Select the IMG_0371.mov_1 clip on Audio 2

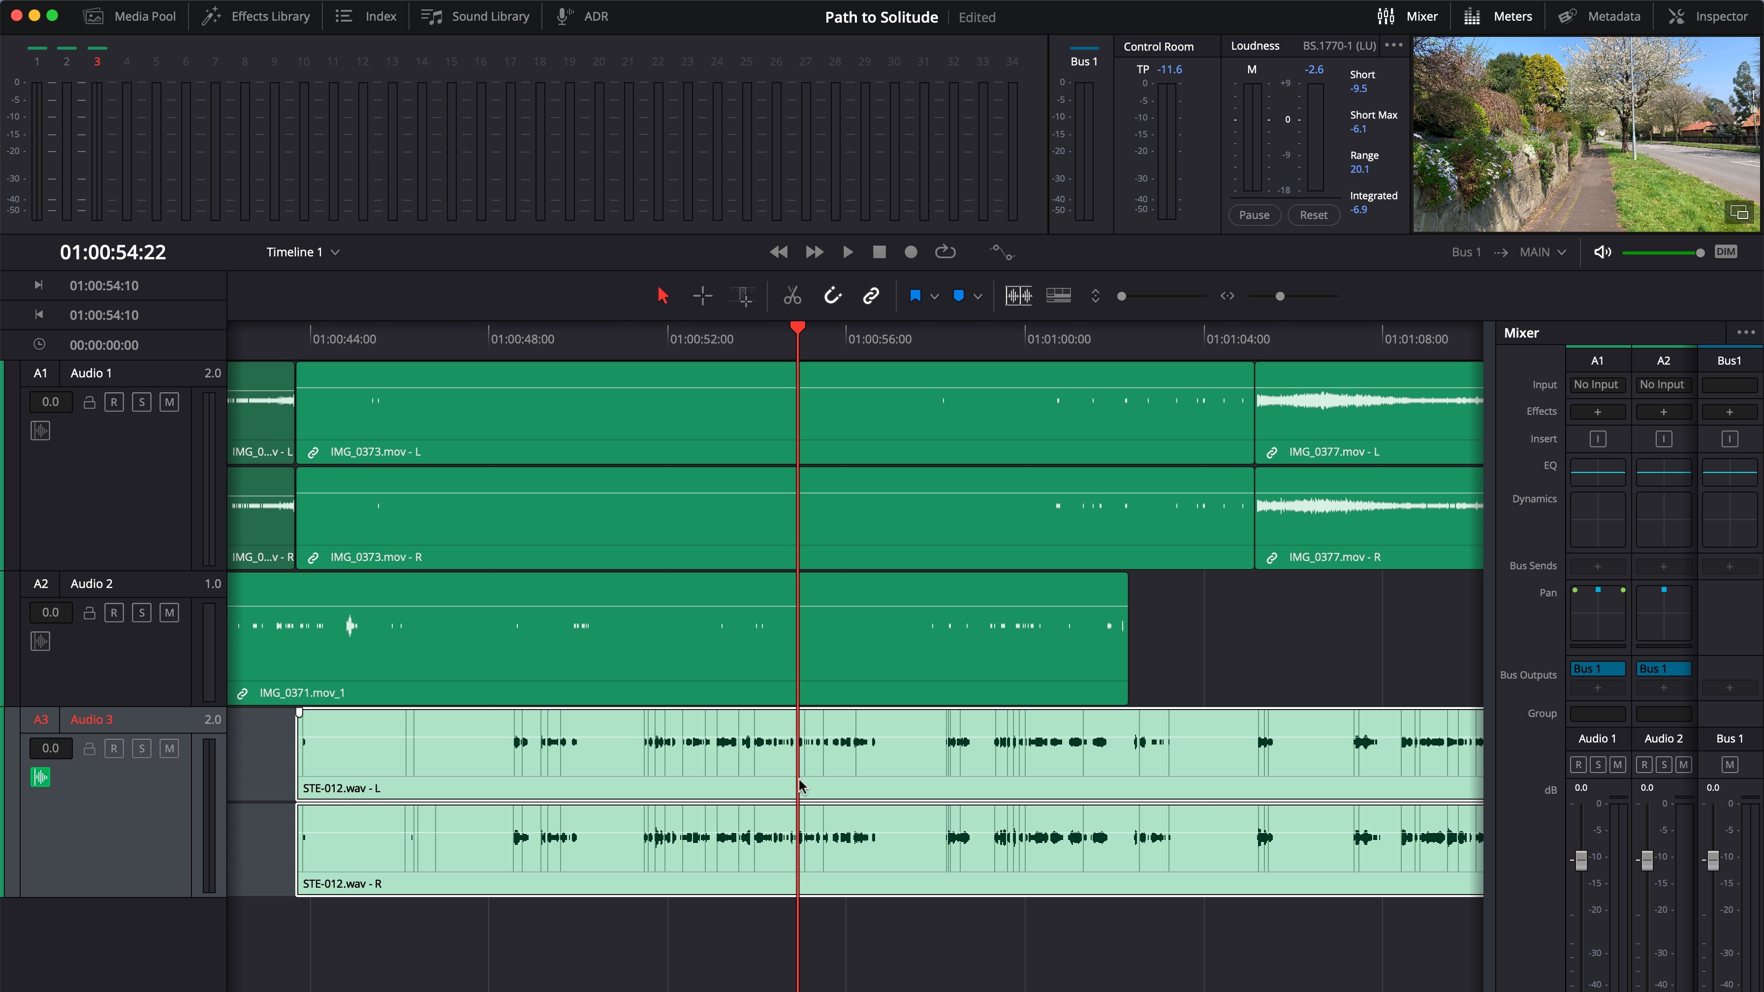click(677, 639)
